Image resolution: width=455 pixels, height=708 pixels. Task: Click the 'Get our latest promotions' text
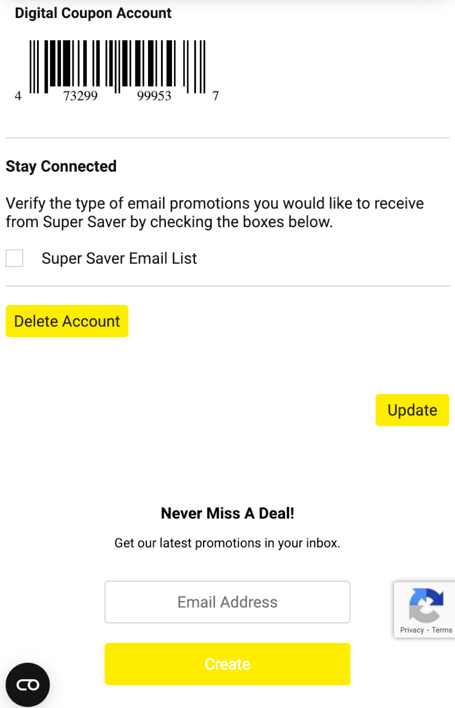[x=228, y=543]
